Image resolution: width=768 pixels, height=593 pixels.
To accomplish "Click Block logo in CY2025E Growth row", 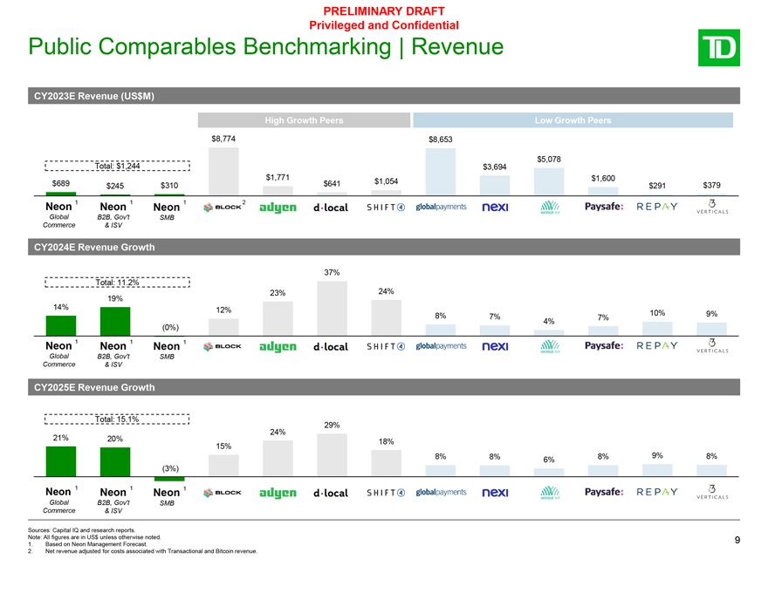I will pyautogui.click(x=223, y=493).
